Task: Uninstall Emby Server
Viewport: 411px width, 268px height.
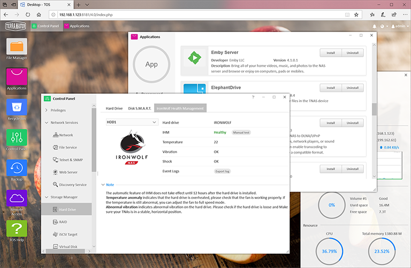Action: (x=352, y=53)
